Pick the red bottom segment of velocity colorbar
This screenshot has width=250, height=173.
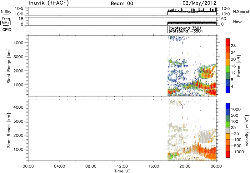pyautogui.click(x=228, y=155)
